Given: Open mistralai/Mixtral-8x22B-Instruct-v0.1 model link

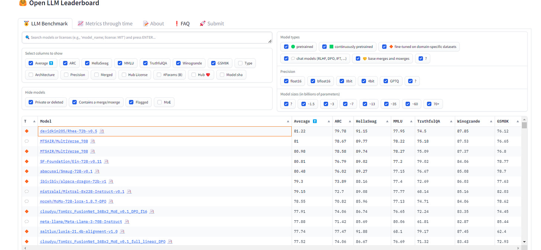Looking at the screenshot, I should (82, 191).
